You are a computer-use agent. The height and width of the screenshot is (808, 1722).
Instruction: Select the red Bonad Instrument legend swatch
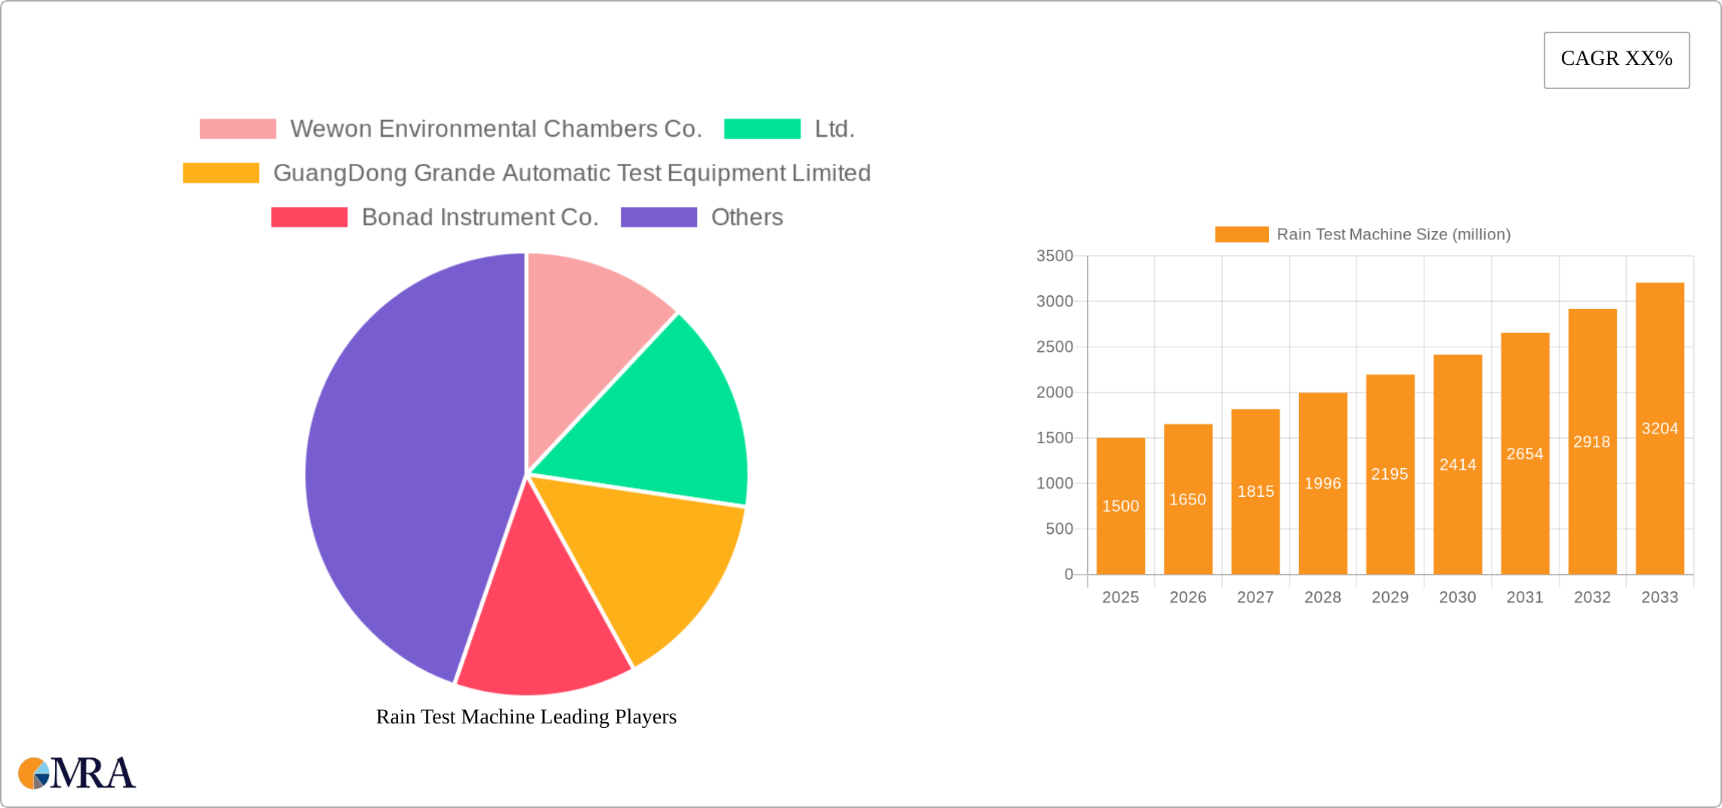point(308,217)
